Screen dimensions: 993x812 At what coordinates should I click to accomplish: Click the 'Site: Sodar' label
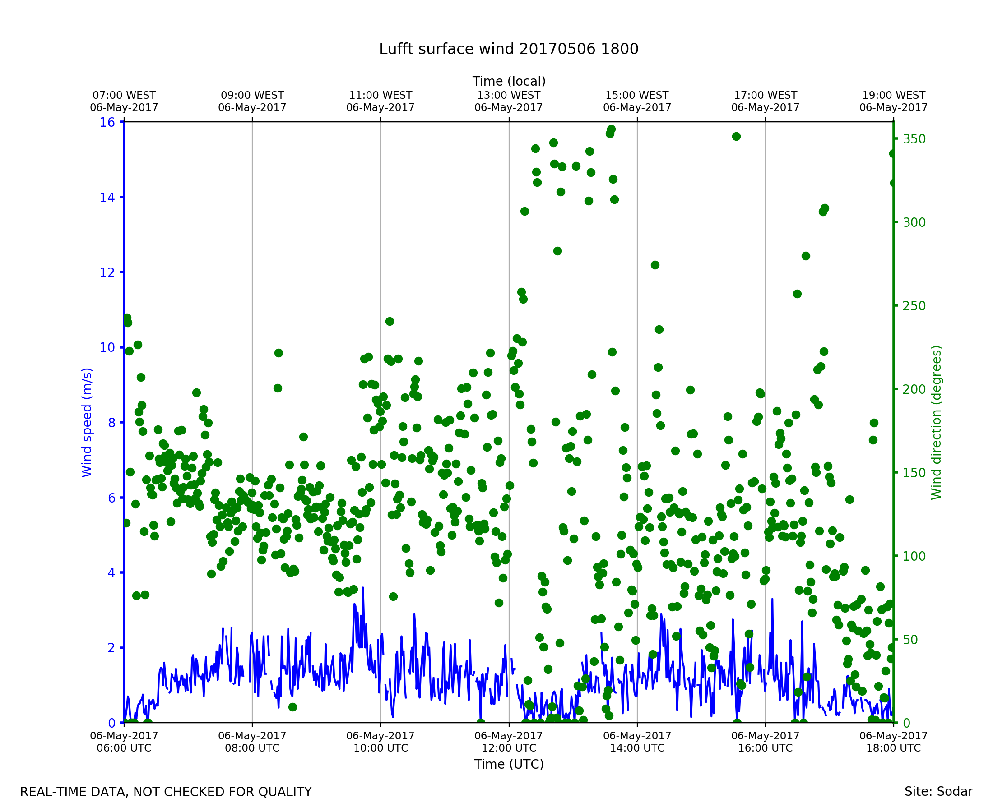[x=938, y=792]
